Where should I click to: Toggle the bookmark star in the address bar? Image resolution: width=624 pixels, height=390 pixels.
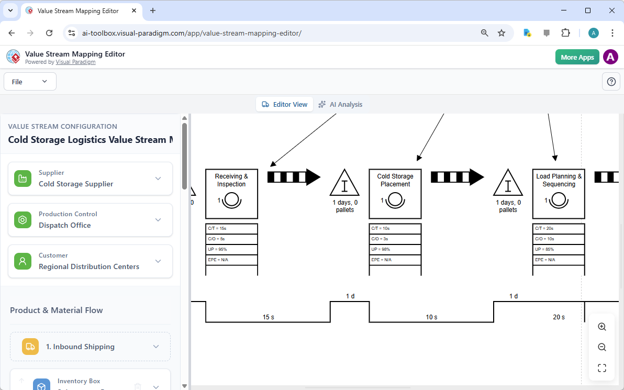pos(502,32)
